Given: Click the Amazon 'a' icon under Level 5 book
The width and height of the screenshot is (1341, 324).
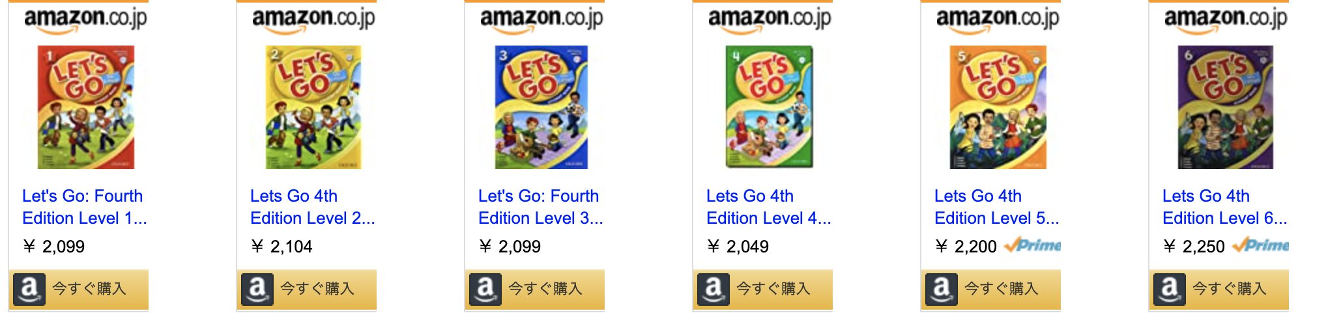Looking at the screenshot, I should pos(942,289).
